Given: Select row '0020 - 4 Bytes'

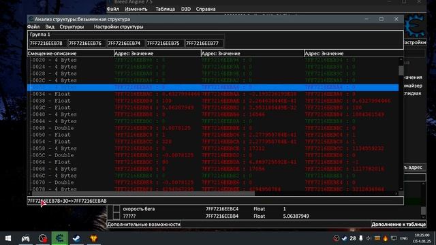Looking at the screenshot, I should point(213,60).
